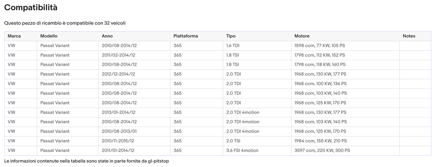The image size is (436, 167).
Task: Click engine cell 1968 ccm, 100 KW
Action: click(320, 84)
